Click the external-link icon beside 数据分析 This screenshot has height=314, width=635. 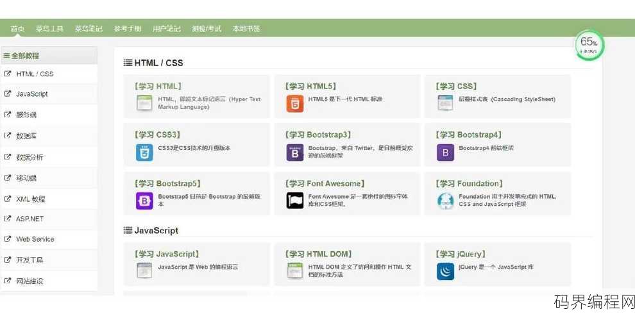coord(7,156)
